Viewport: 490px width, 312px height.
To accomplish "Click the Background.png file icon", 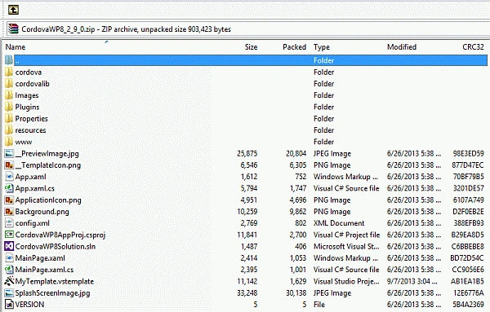I will 9,212.
